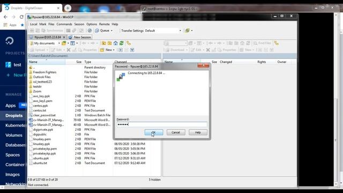Open the Session menu
343x193 pixels.
click(x=79, y=24)
